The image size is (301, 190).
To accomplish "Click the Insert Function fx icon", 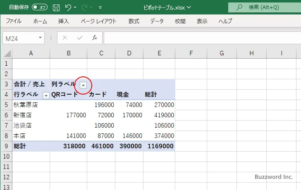I will tap(94, 38).
